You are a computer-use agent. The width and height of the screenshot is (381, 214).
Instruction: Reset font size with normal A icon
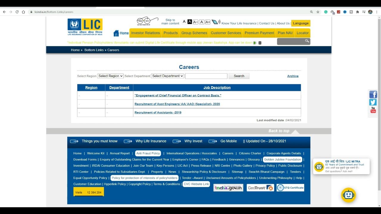pyautogui.click(x=202, y=22)
